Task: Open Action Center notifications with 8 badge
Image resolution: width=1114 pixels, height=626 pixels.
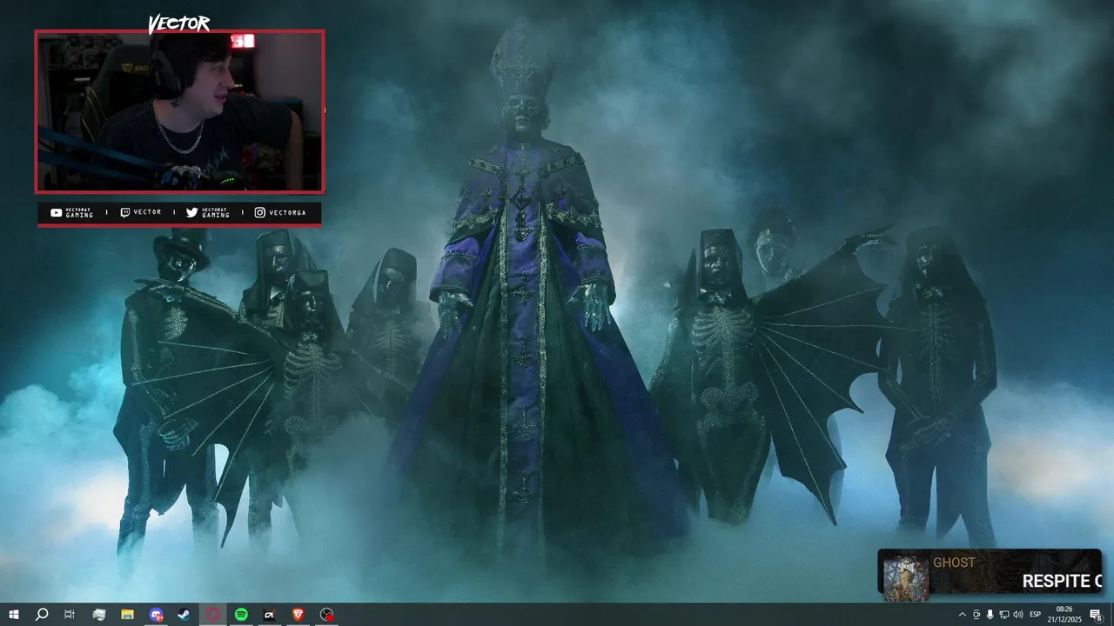Action: point(1097,615)
